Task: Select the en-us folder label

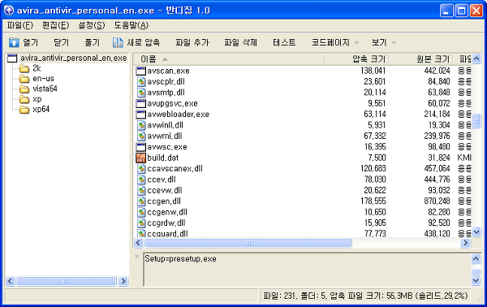Action: 44,79
